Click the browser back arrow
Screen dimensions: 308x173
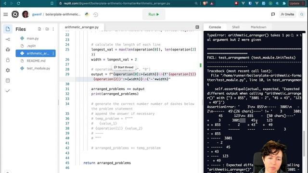(x=5, y=3)
